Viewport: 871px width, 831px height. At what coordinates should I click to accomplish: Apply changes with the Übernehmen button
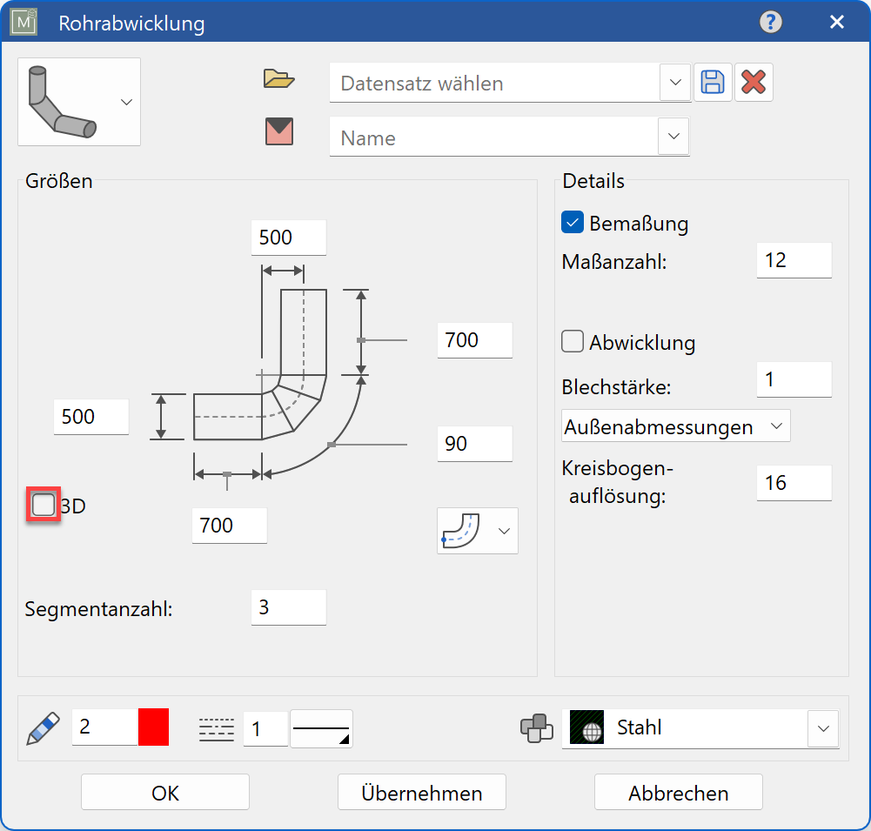click(421, 792)
